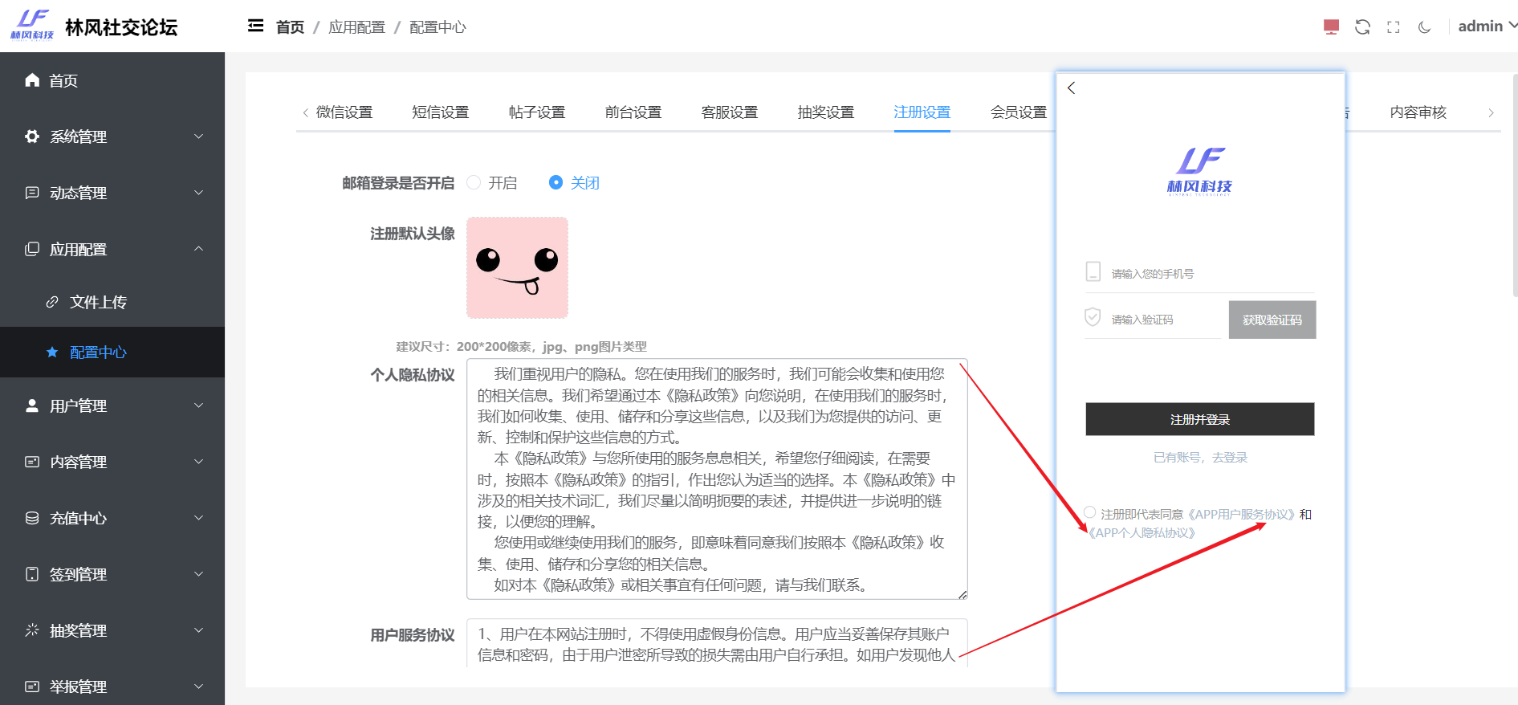
Task: Click the refresh icon in top bar
Action: coord(1362,26)
